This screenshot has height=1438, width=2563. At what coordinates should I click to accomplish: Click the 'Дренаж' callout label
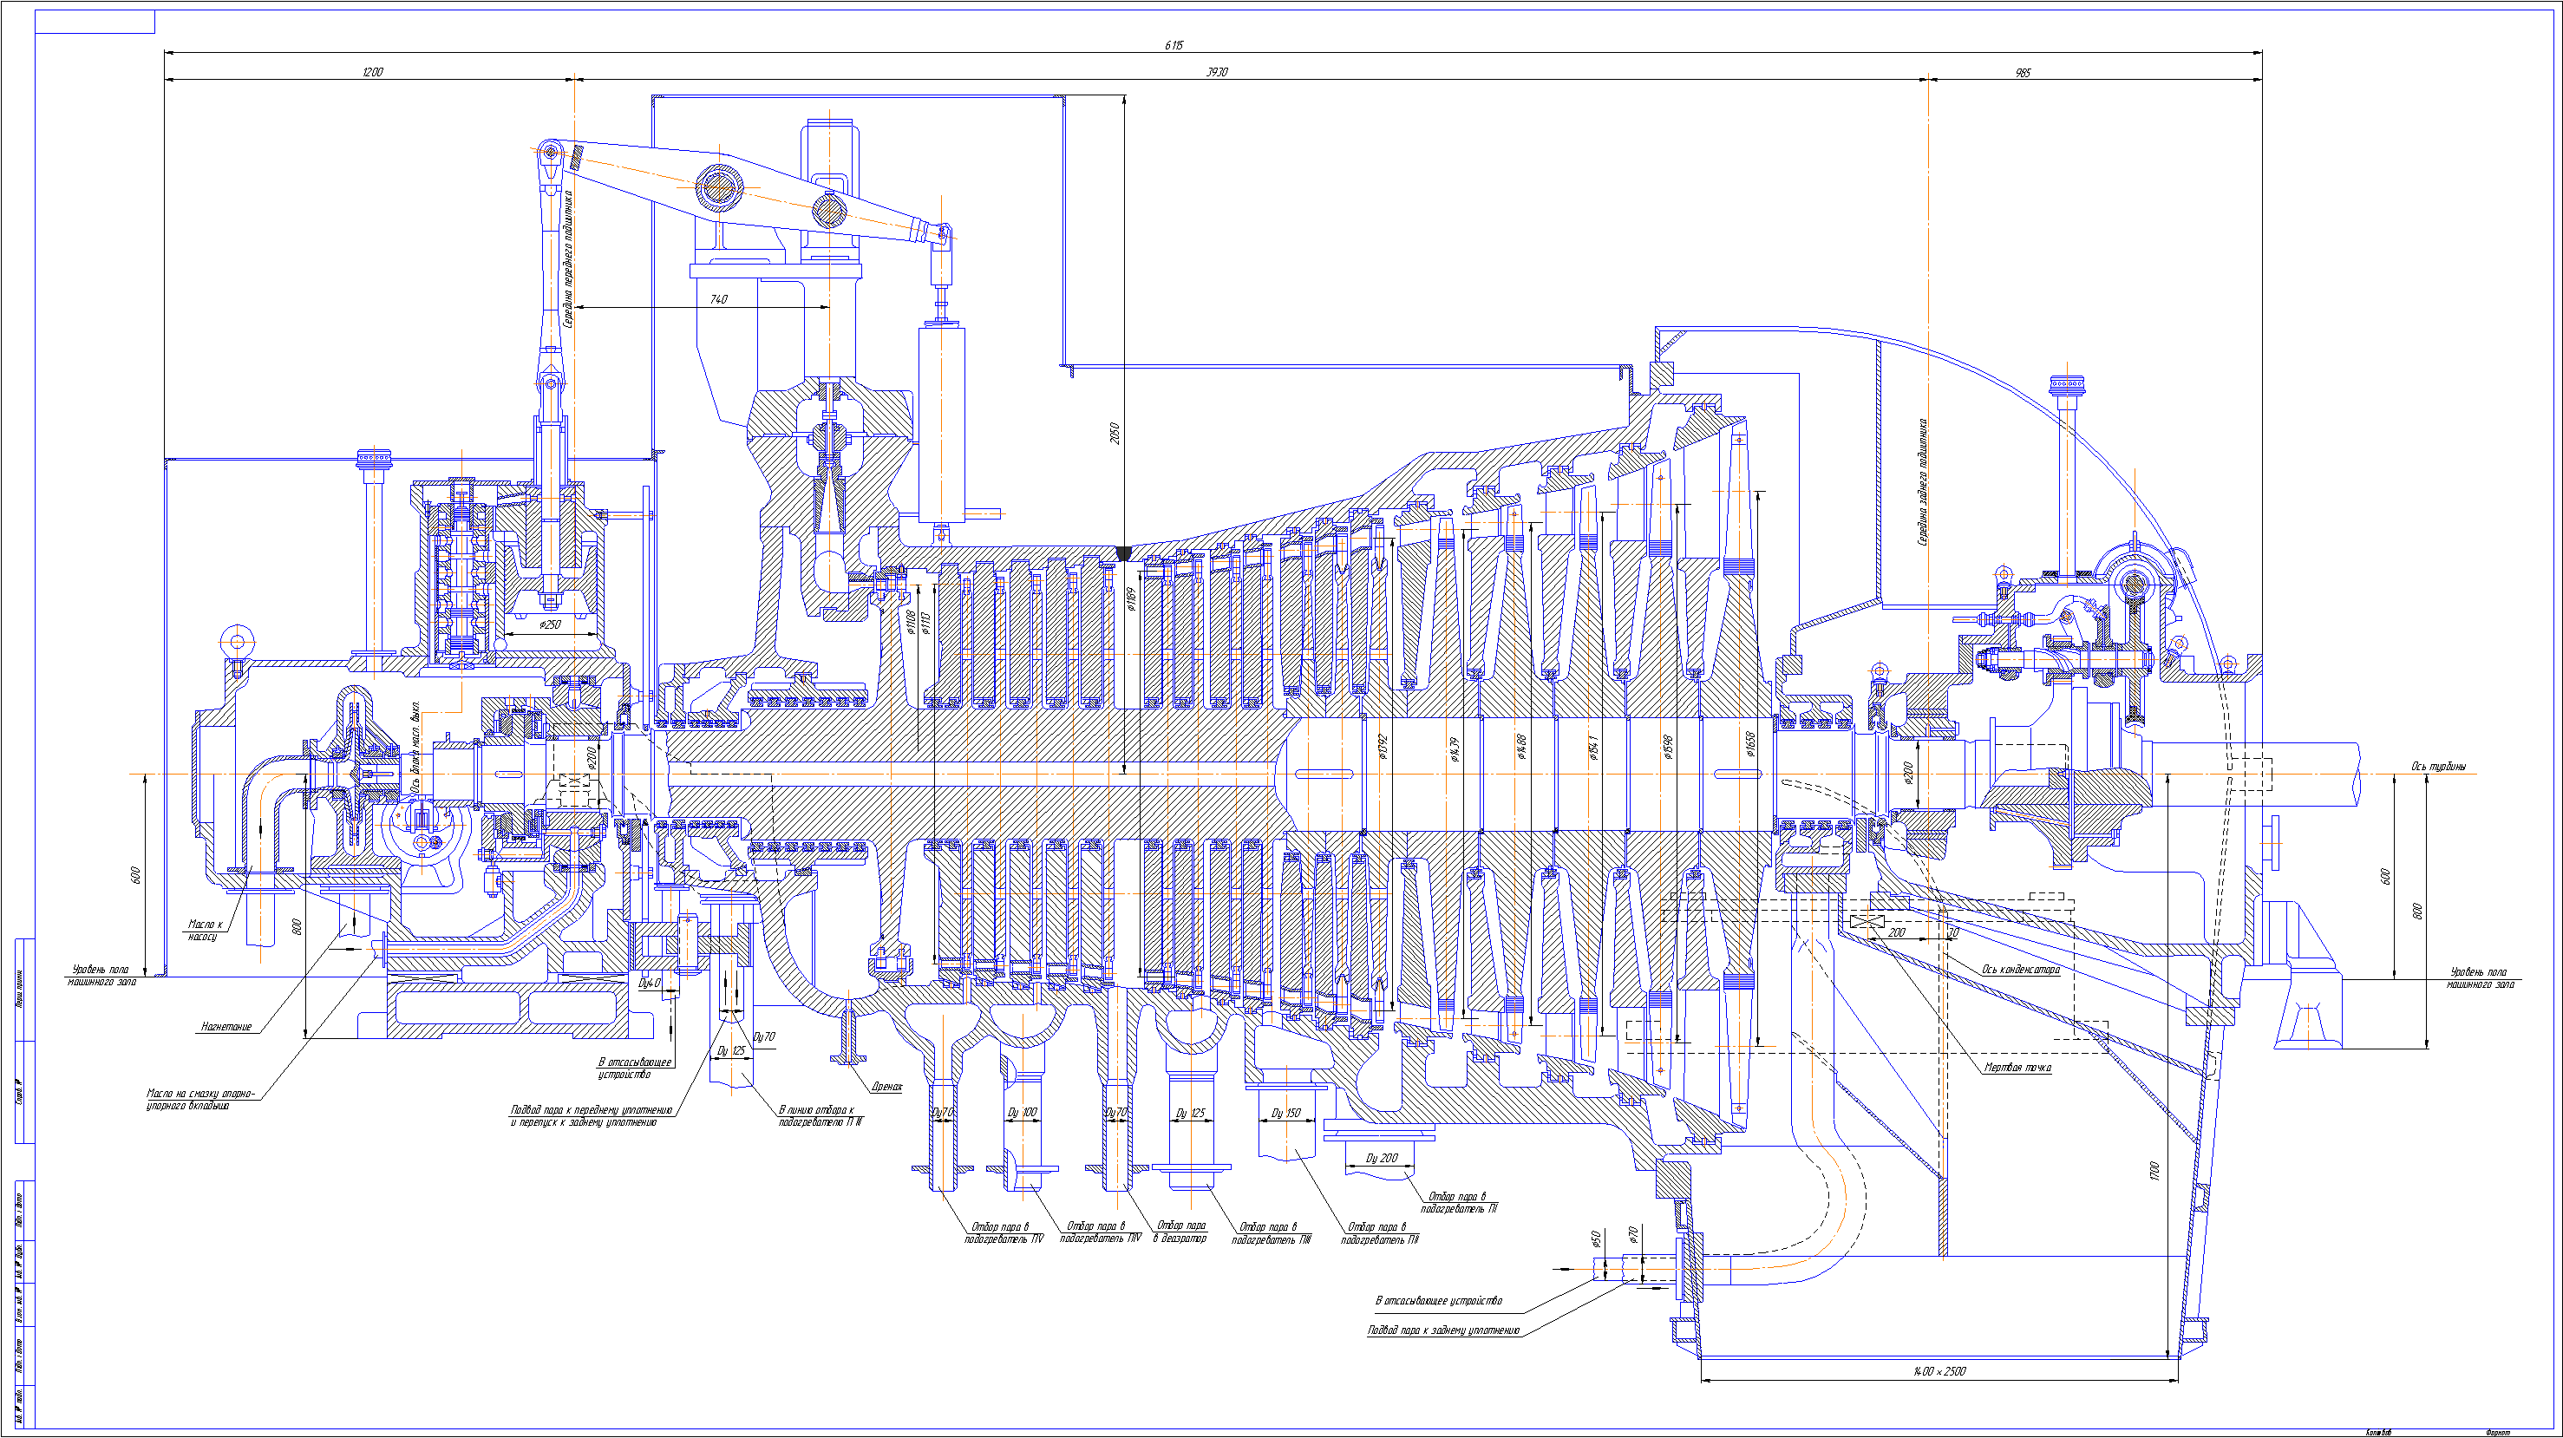click(x=886, y=1087)
